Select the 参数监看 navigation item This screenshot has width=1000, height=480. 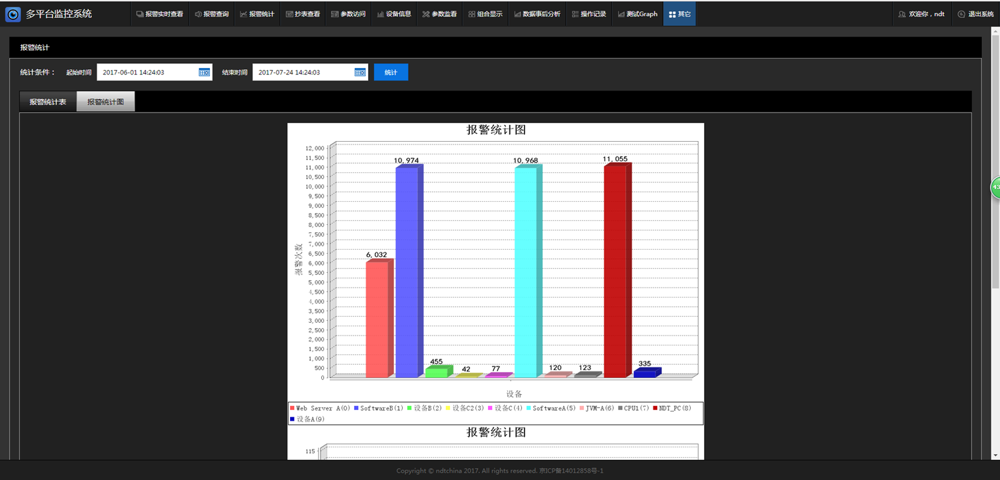coord(439,14)
